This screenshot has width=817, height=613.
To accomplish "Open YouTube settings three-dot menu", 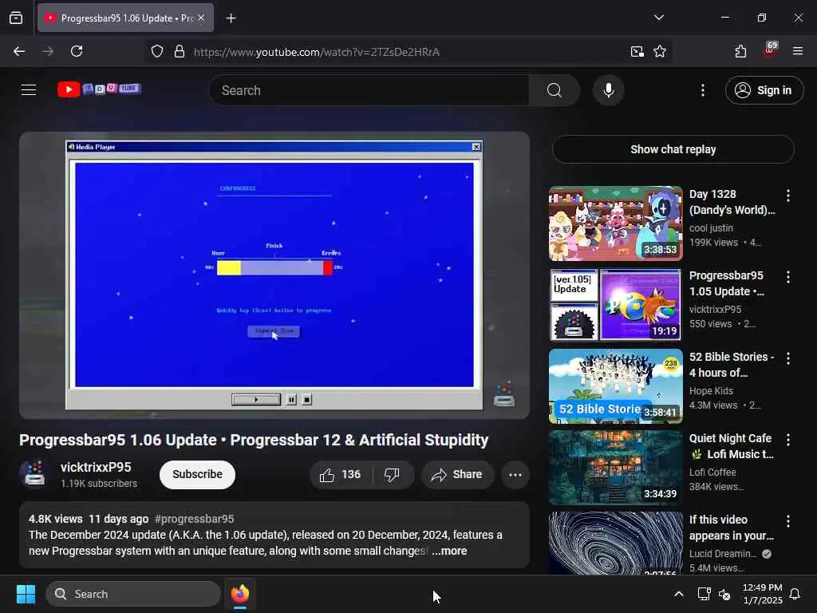I will (702, 90).
